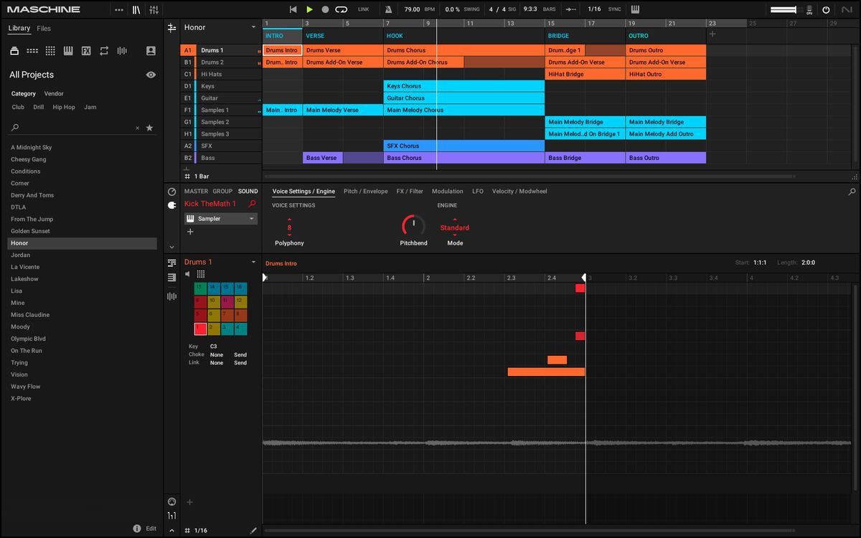This screenshot has height=538, width=861.
Task: Open the Golden Sunset project
Action: pyautogui.click(x=30, y=231)
